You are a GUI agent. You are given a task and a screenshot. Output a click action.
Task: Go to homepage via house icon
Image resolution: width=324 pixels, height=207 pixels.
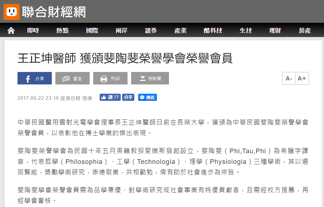pos(11,31)
